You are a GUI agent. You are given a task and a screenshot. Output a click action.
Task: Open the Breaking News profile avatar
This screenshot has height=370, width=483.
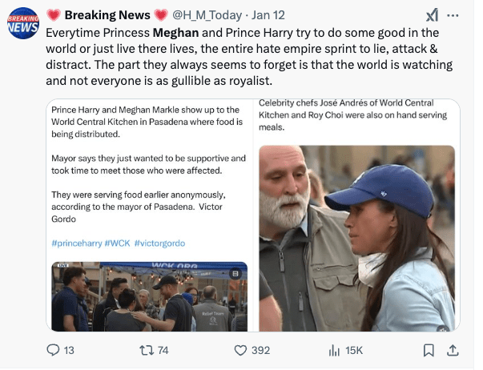tap(22, 22)
